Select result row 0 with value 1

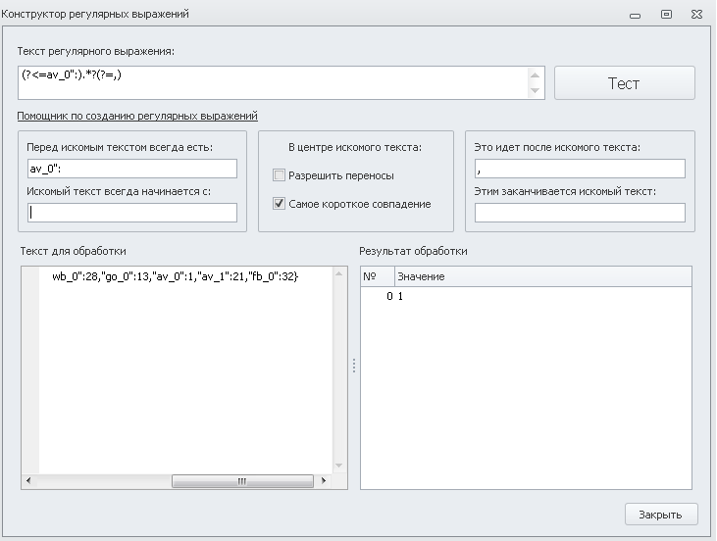[x=526, y=296]
